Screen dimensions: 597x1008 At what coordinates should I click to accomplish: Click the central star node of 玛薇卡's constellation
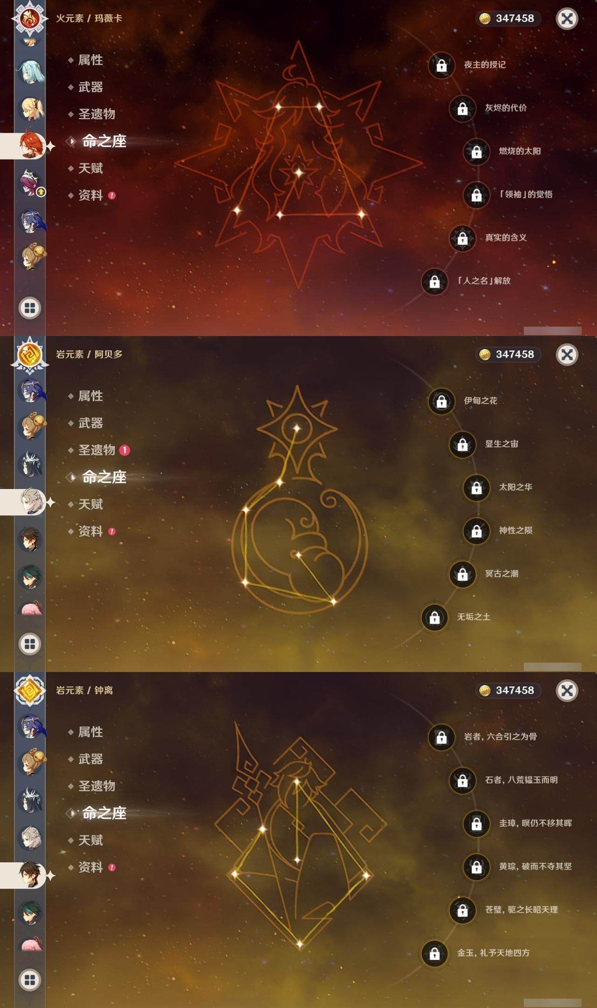pyautogui.click(x=298, y=173)
